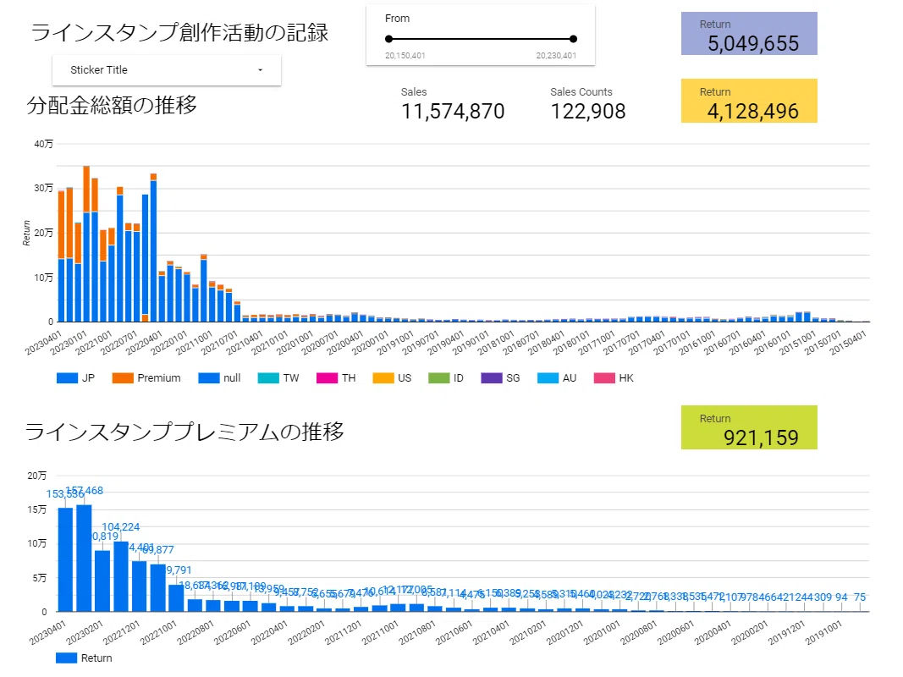Grab the left handle of the From slider
This screenshot has width=903, height=677.
coord(388,39)
